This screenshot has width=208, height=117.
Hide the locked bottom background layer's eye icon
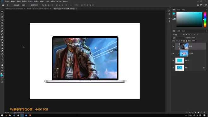coord(173,68)
